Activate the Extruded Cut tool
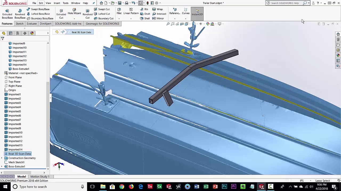The width and height of the screenshot is (341, 191). 61,14
